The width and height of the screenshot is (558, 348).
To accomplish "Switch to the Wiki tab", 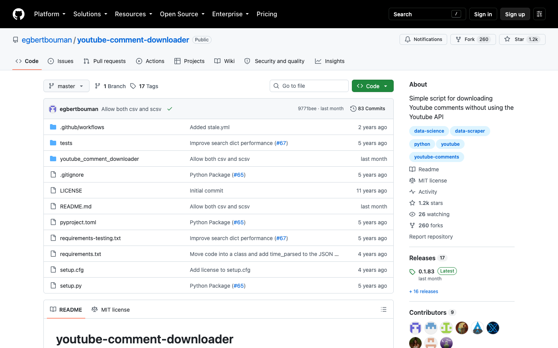I will (225, 61).
